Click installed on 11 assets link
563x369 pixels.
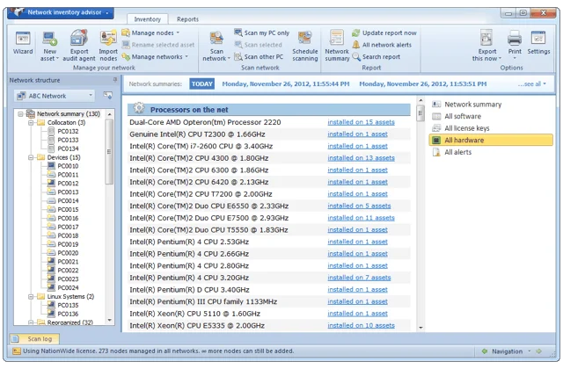click(361, 218)
